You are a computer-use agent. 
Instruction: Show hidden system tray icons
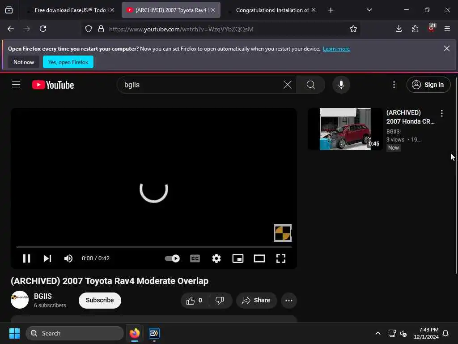[377, 333]
